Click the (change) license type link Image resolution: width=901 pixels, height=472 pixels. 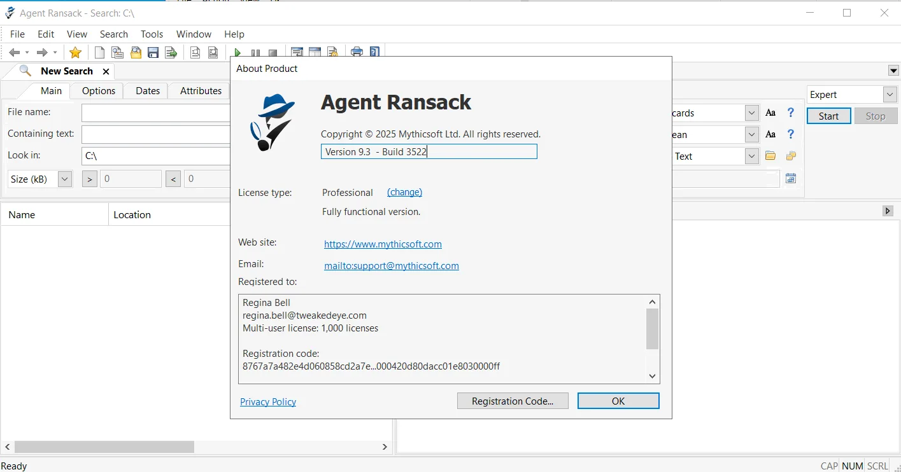click(x=404, y=192)
